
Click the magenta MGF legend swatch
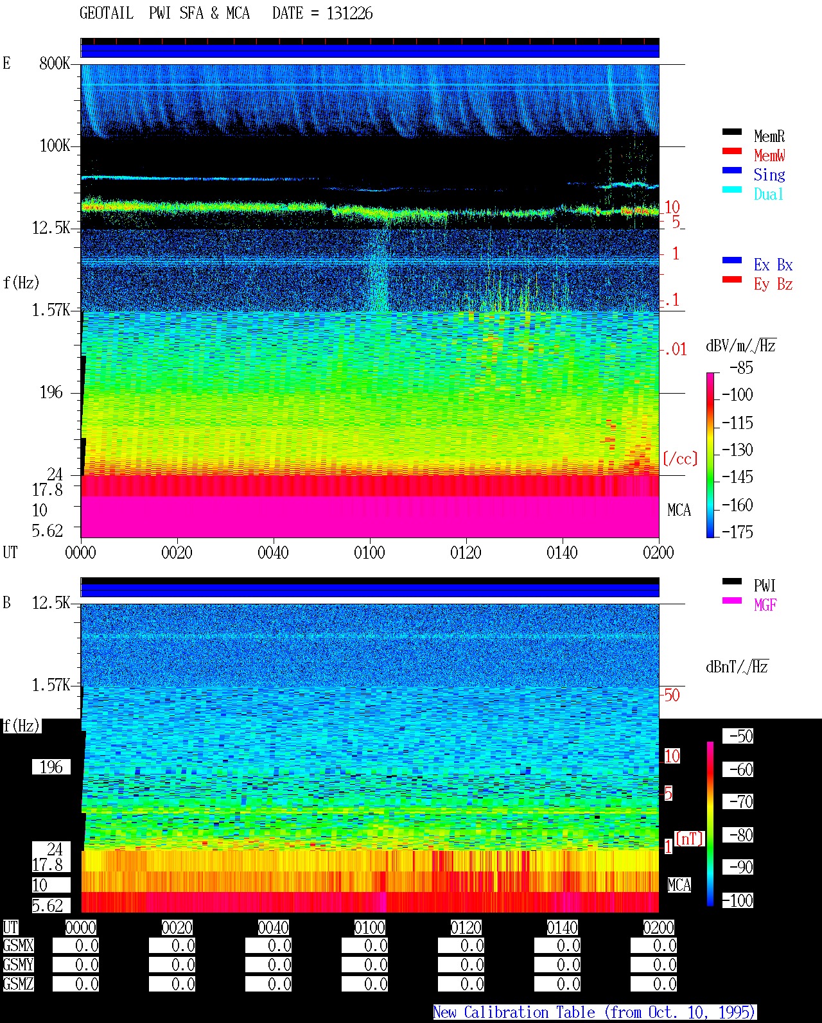click(x=732, y=600)
